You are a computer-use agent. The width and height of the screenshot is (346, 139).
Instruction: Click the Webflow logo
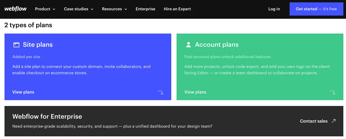pos(16,9)
